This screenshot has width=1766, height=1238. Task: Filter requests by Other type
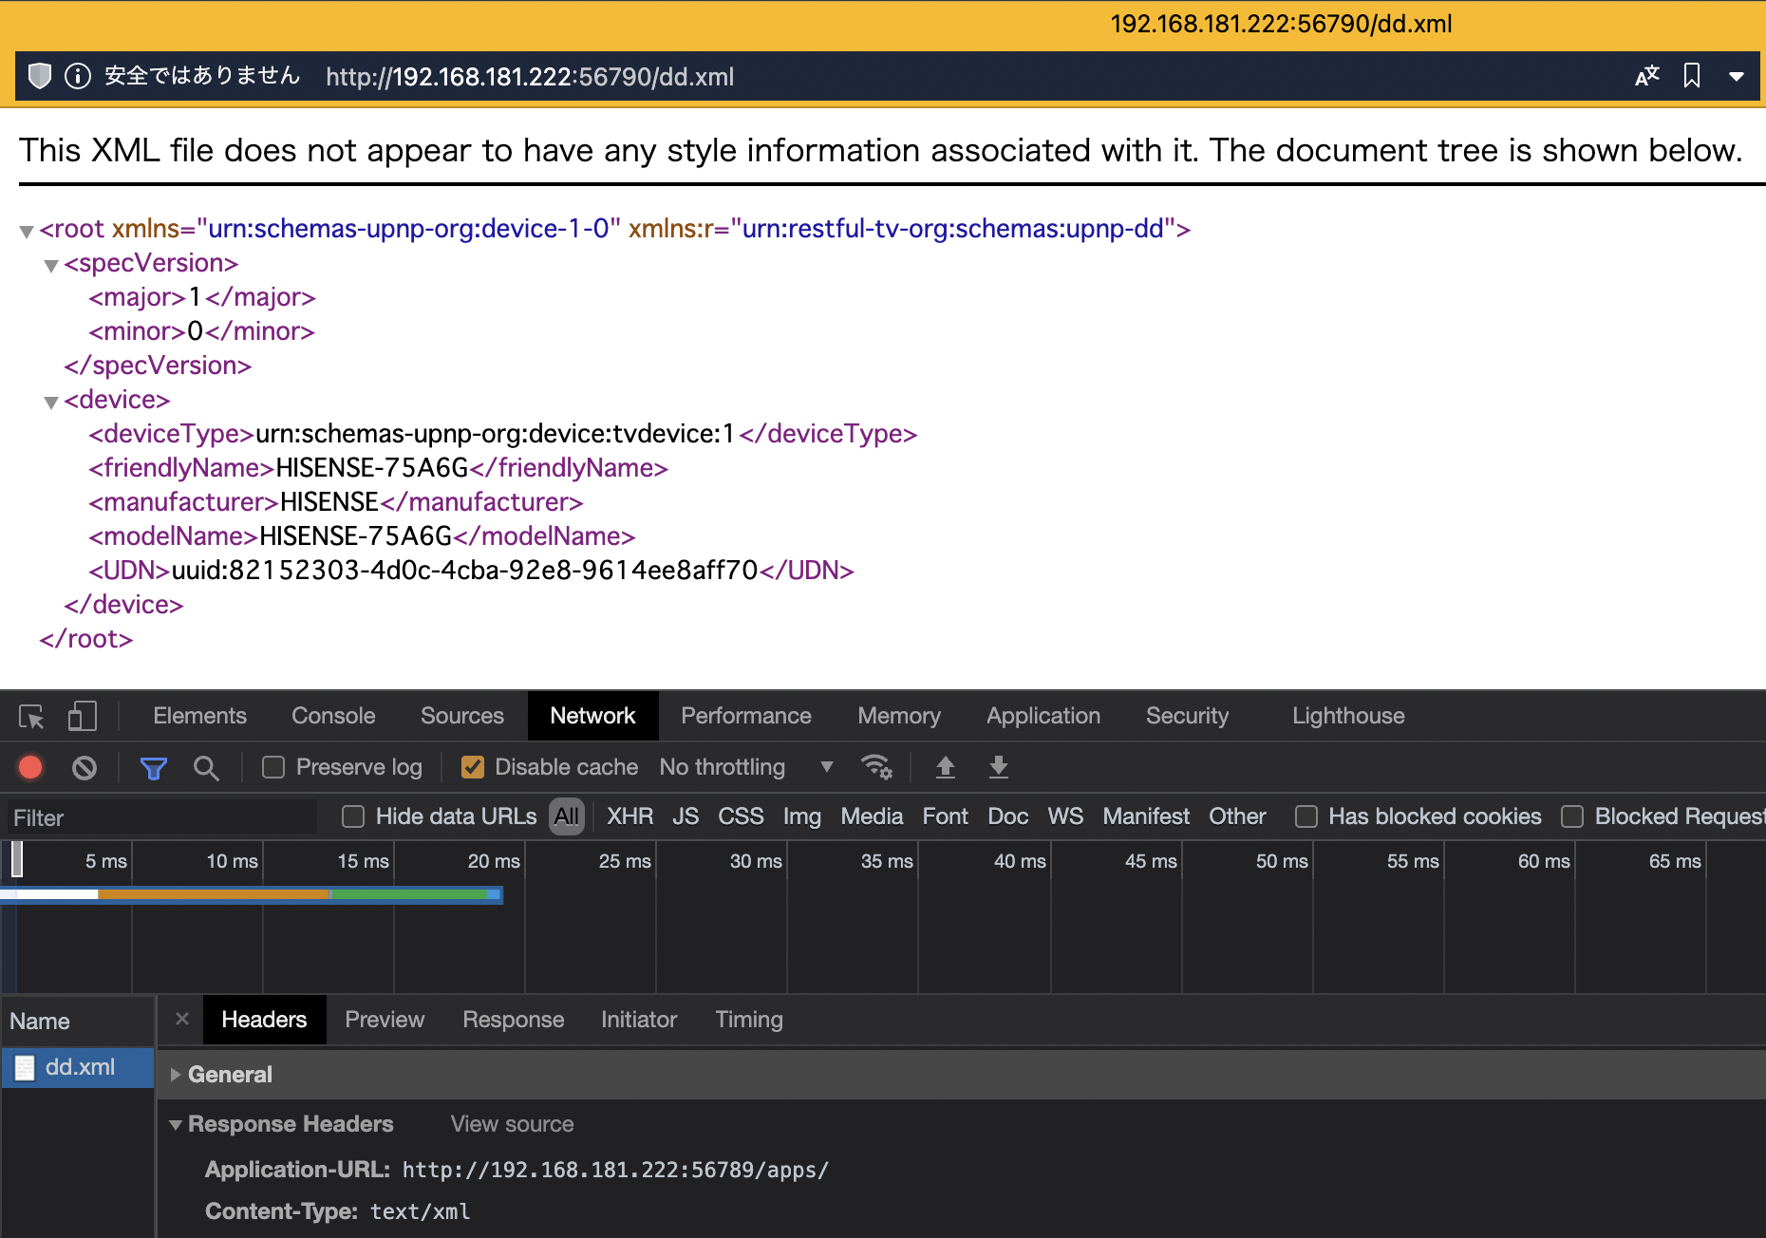point(1237,816)
